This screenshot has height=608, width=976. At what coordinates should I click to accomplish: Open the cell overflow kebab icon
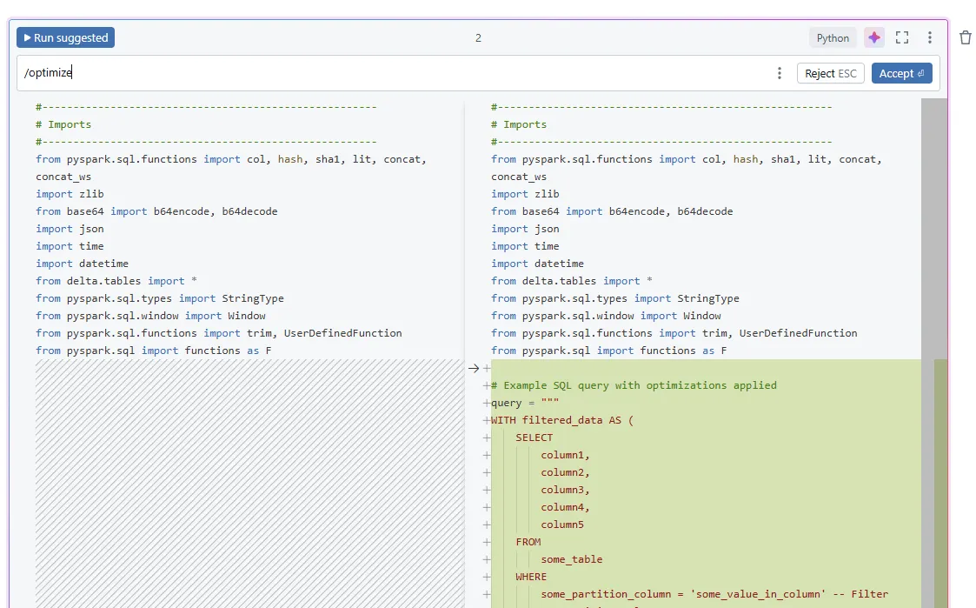pos(929,37)
